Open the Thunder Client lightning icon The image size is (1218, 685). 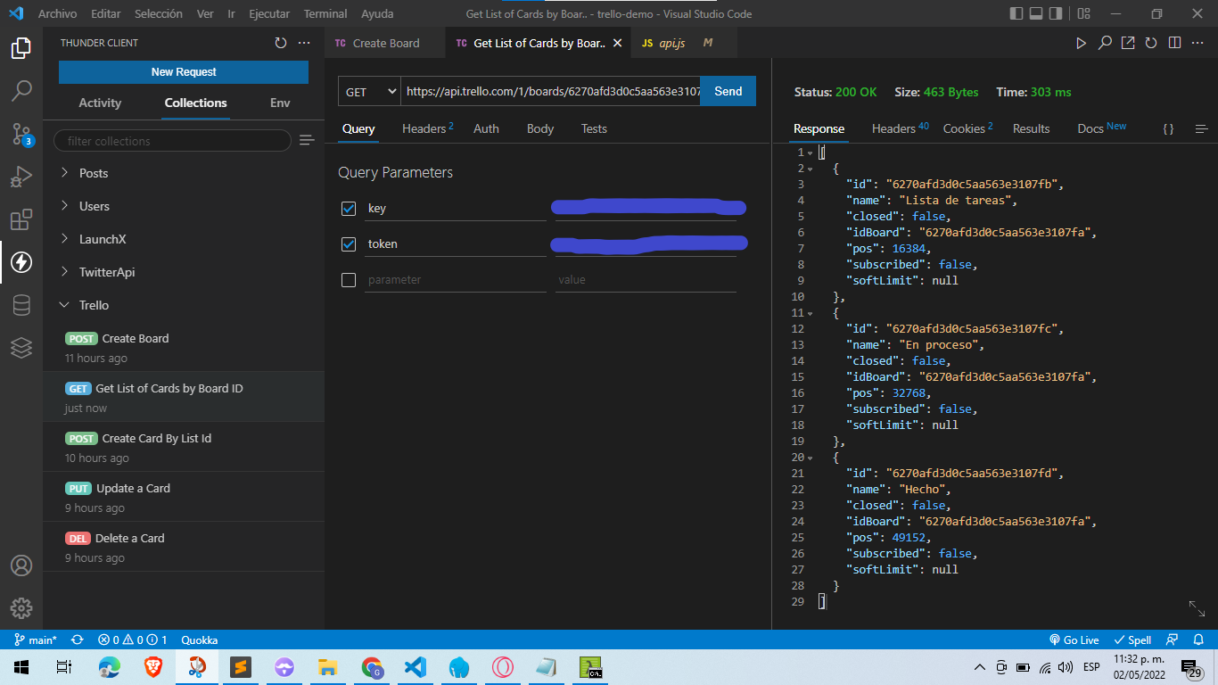pyautogui.click(x=21, y=262)
